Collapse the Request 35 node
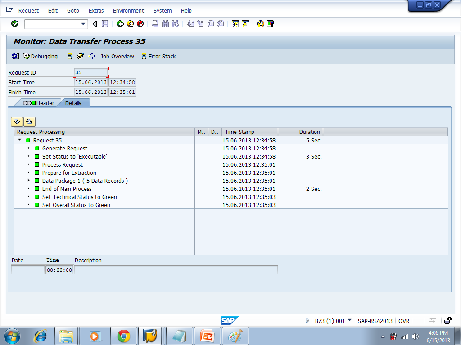This screenshot has width=461, height=345. [x=19, y=140]
